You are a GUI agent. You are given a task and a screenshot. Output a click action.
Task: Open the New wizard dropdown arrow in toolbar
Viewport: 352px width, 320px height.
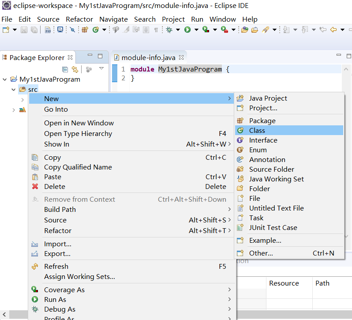coord(15,30)
